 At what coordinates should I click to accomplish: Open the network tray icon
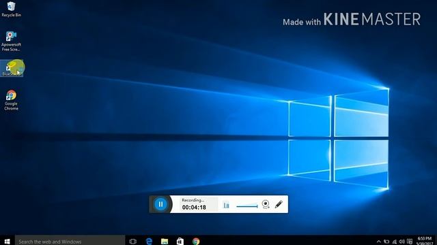pyautogui.click(x=395, y=242)
